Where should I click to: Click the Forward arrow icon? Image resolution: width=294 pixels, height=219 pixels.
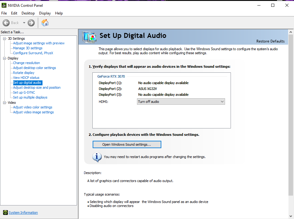pyautogui.click(x=31, y=23)
